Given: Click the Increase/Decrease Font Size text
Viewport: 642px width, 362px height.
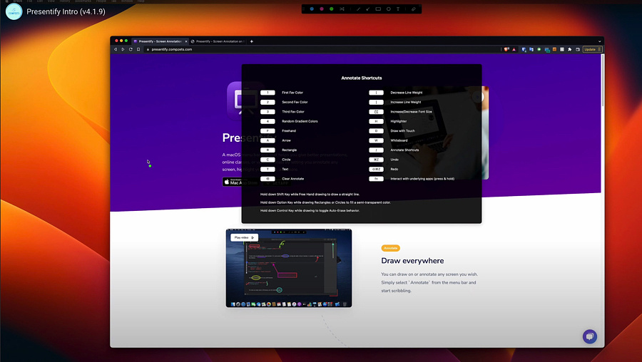Looking at the screenshot, I should [x=411, y=112].
